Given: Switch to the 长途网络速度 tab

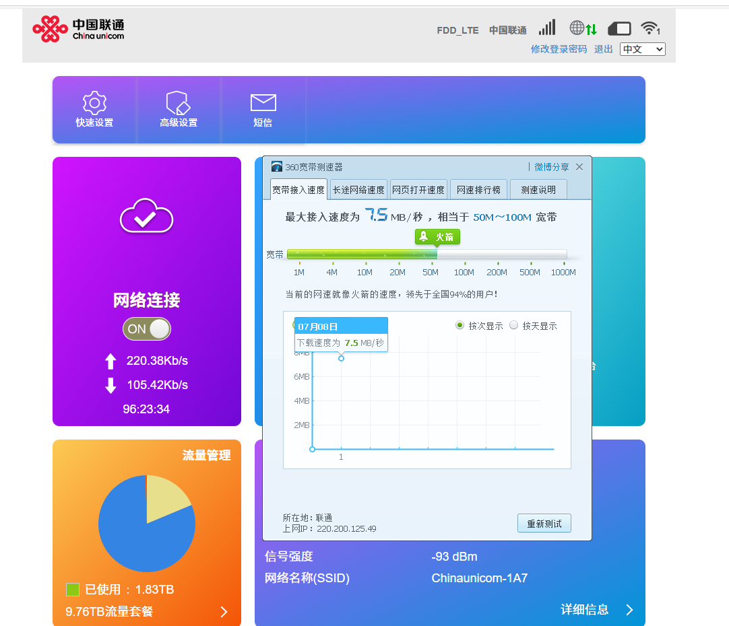Looking at the screenshot, I should [358, 189].
